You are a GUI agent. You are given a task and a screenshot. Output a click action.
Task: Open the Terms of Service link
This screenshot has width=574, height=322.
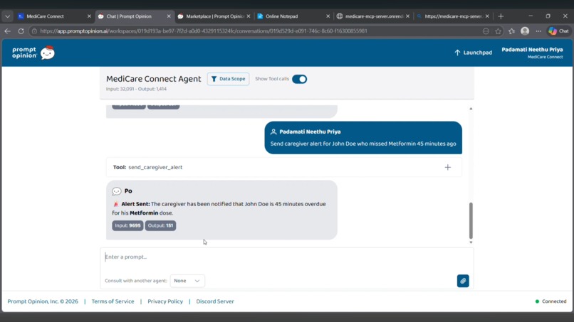(x=113, y=301)
